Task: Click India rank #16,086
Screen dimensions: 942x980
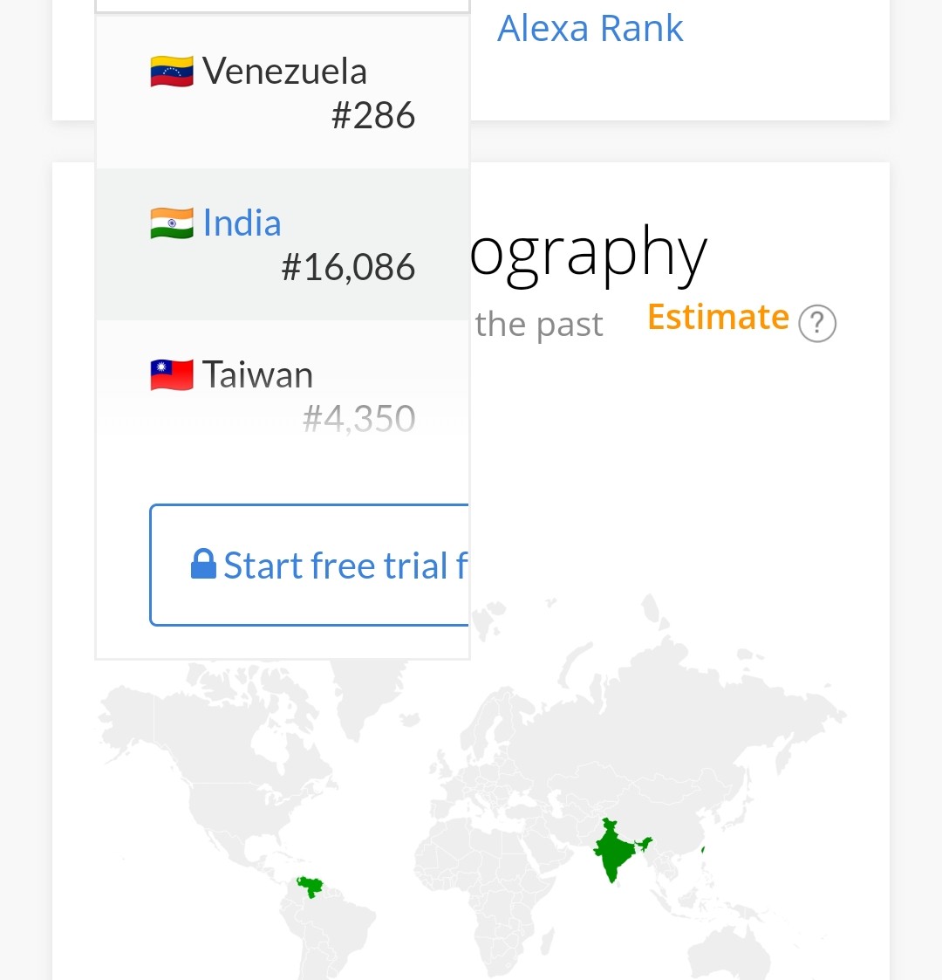Action: [x=348, y=267]
